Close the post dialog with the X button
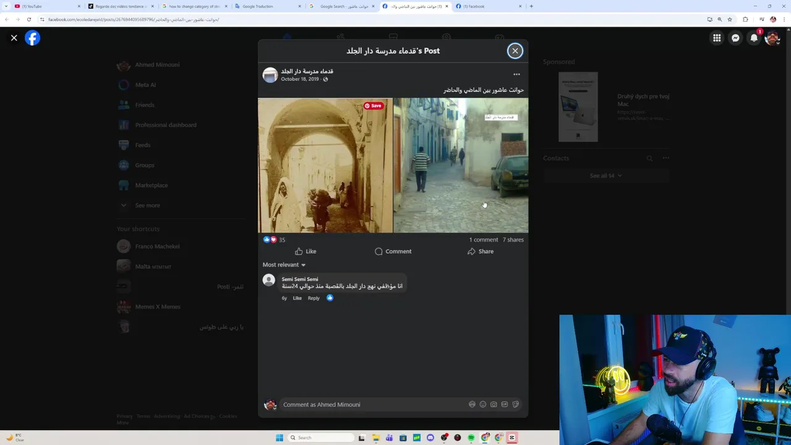The height and width of the screenshot is (445, 791). (515, 51)
